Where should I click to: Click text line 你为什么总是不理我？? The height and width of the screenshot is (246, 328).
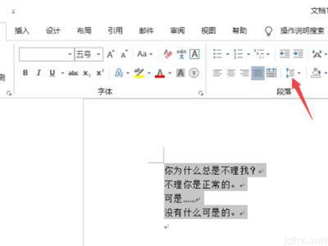(210, 171)
